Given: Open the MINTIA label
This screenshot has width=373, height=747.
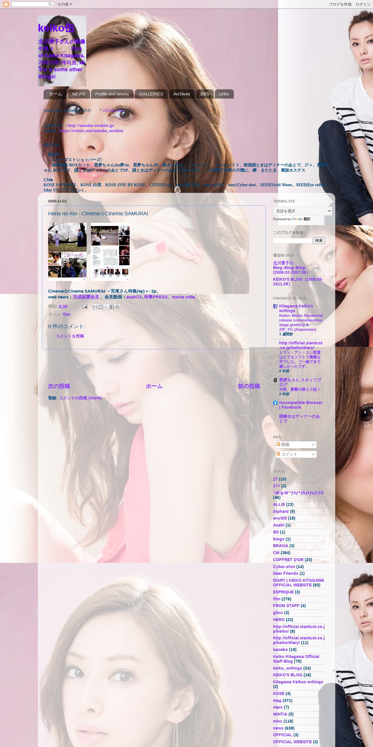Looking at the screenshot, I should [x=280, y=714].
